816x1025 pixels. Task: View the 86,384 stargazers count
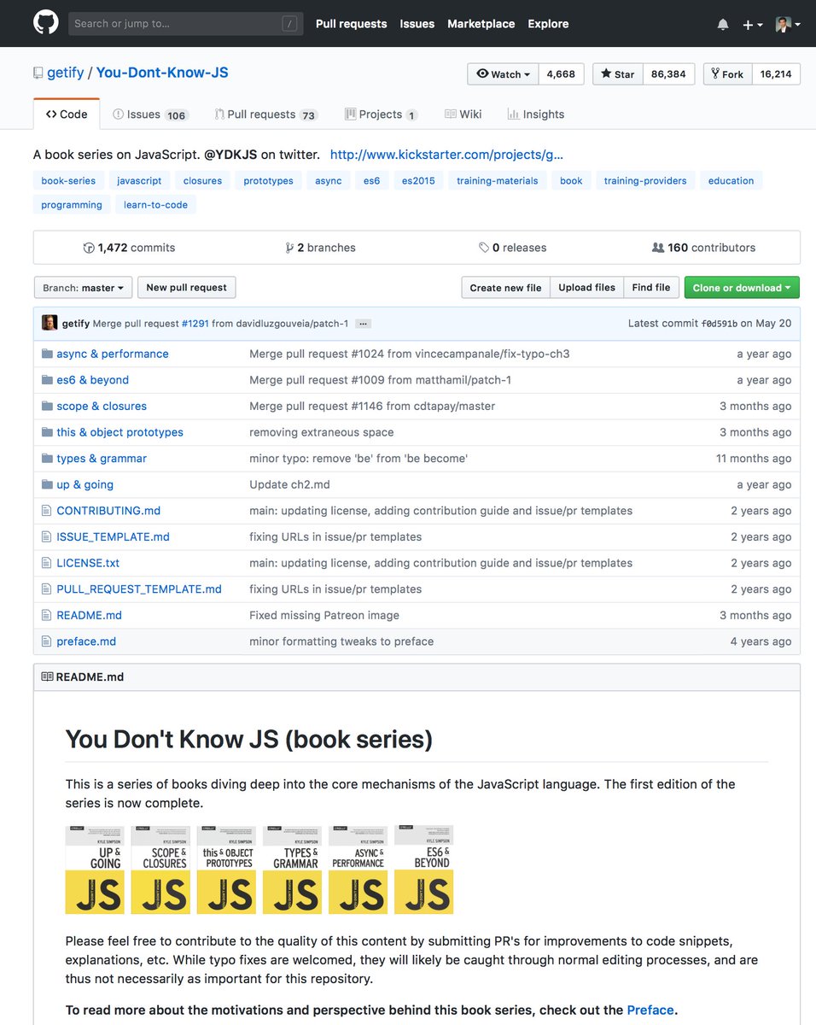pos(668,74)
